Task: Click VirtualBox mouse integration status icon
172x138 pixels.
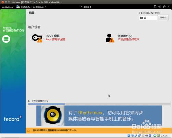Action: point(155,136)
